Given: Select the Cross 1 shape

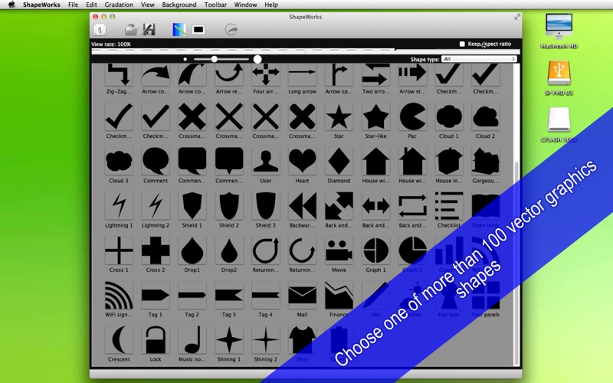Looking at the screenshot, I should [x=119, y=250].
